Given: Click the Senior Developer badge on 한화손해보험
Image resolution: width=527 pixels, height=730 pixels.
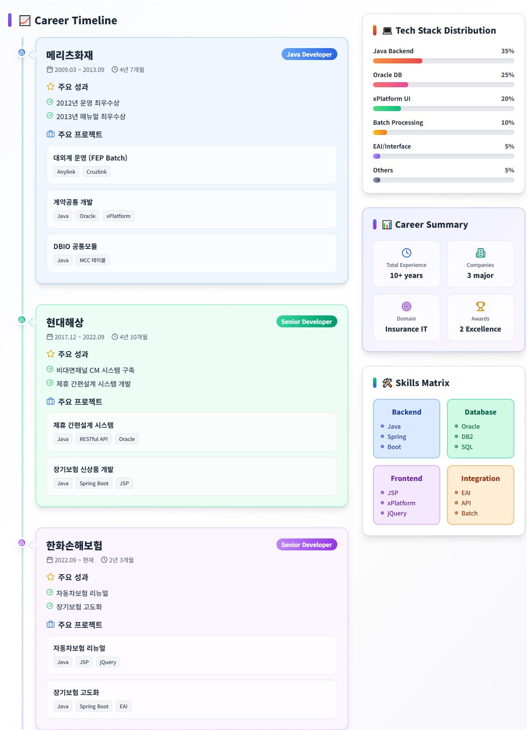Looking at the screenshot, I should pyautogui.click(x=307, y=545).
